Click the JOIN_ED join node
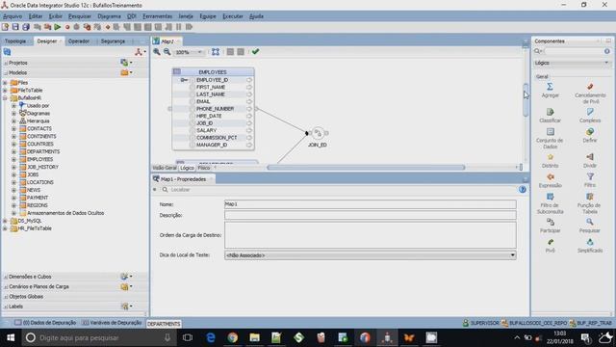616x347 pixels. [x=318, y=133]
